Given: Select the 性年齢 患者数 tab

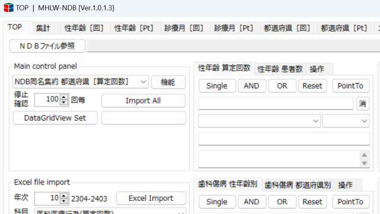Looking at the screenshot, I should 280,69.
